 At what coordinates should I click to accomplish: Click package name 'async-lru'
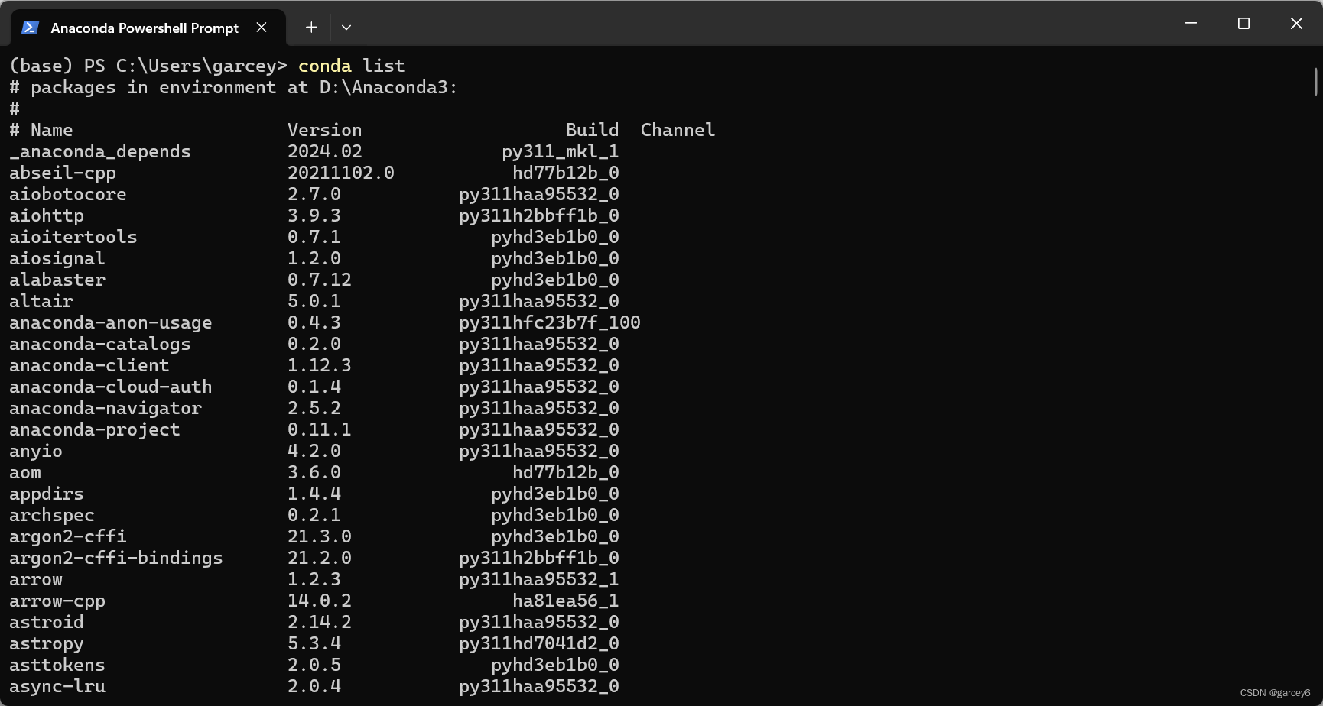pyautogui.click(x=57, y=686)
